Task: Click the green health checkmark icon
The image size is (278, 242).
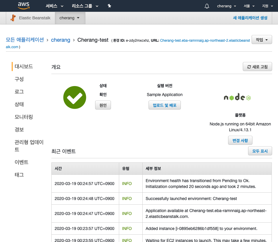Action: point(75,98)
